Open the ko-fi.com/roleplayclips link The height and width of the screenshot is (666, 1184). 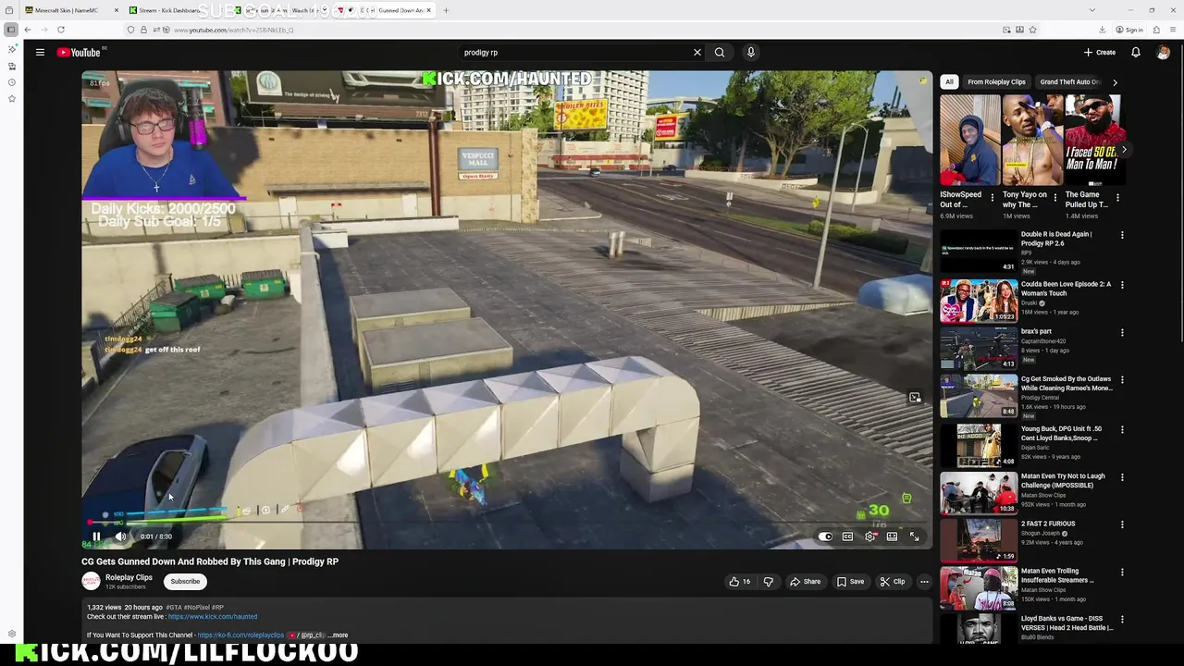(x=240, y=635)
